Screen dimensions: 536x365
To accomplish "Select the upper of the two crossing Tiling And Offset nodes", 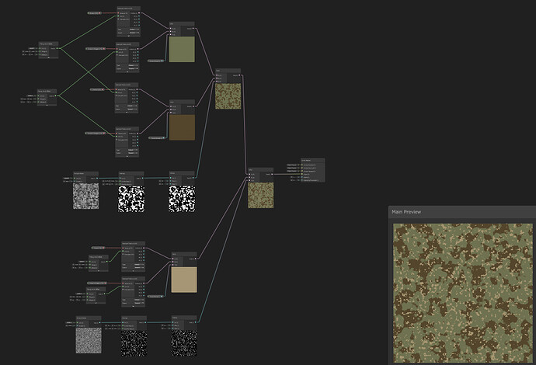I will tap(48, 50).
